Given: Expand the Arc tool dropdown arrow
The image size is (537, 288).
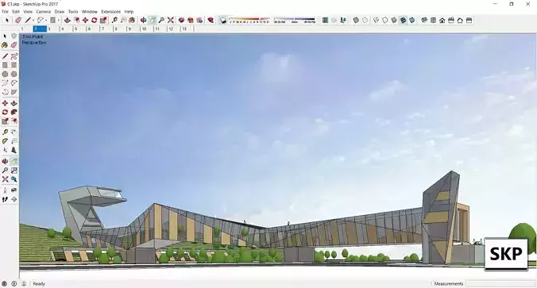Looking at the screenshot, I should coord(46,21).
